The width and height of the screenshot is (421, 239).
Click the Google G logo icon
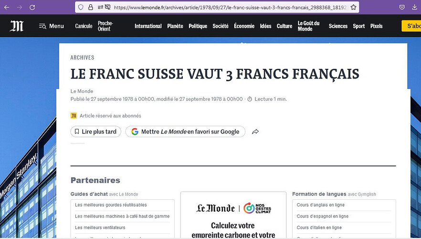point(135,131)
